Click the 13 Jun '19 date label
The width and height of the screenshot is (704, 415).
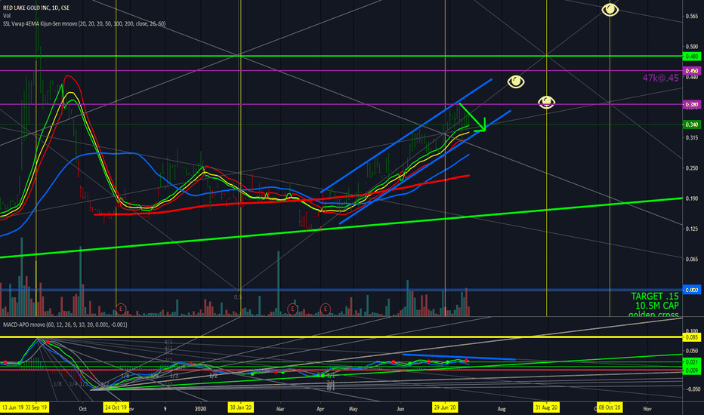pos(12,407)
